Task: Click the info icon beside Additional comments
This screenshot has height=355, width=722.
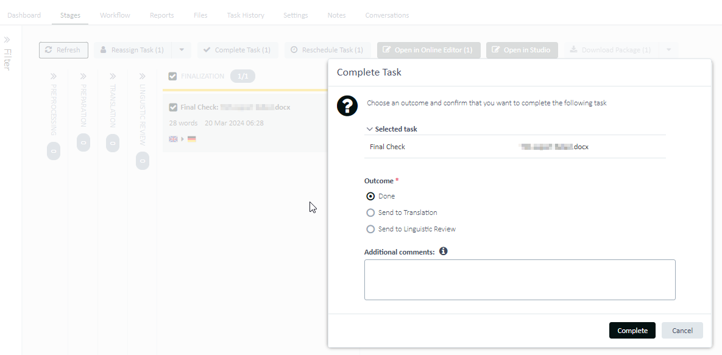Action: tap(444, 251)
